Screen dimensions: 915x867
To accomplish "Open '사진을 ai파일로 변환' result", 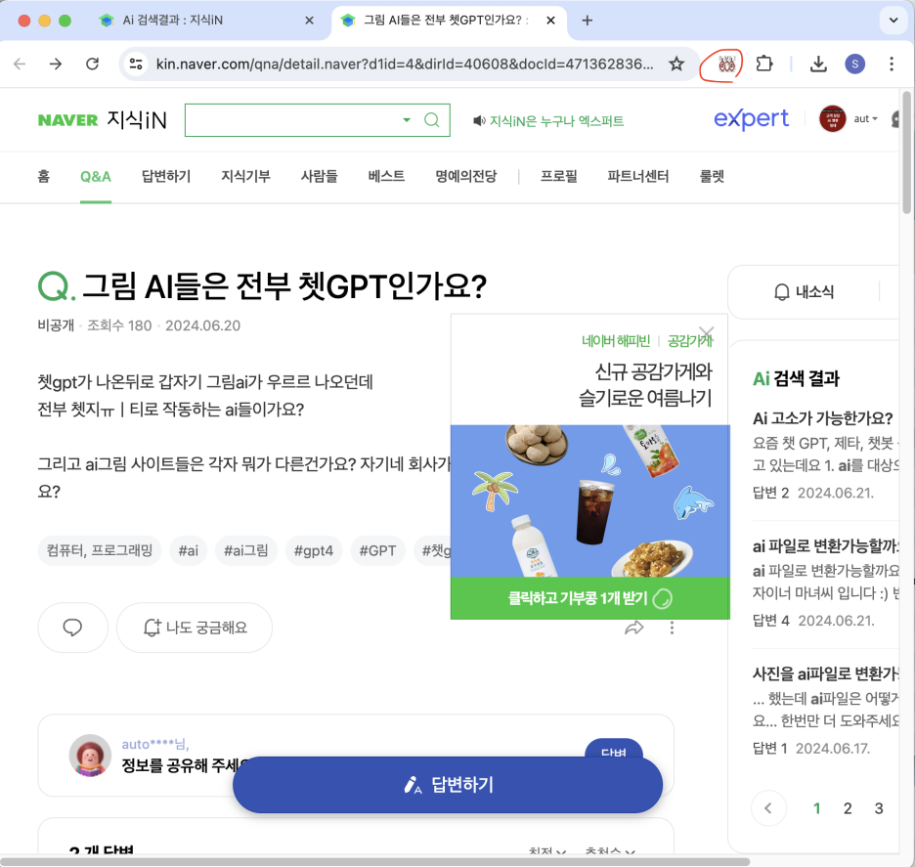I will 825,673.
